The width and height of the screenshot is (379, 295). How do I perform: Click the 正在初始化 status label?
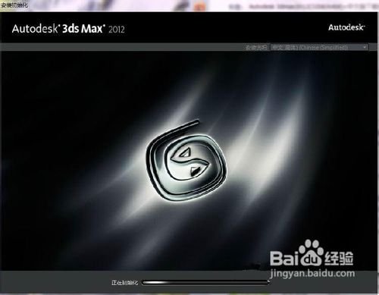pyautogui.click(x=125, y=283)
